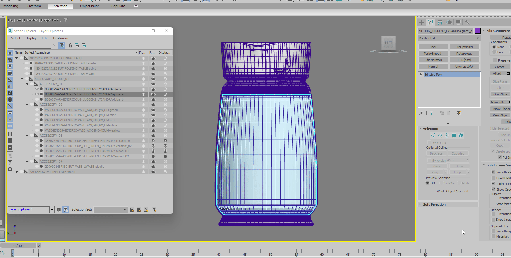Show cameras filter in Scene Explorer sidebar
Viewport: 511px width, 258px height.
pyautogui.click(x=10, y=73)
